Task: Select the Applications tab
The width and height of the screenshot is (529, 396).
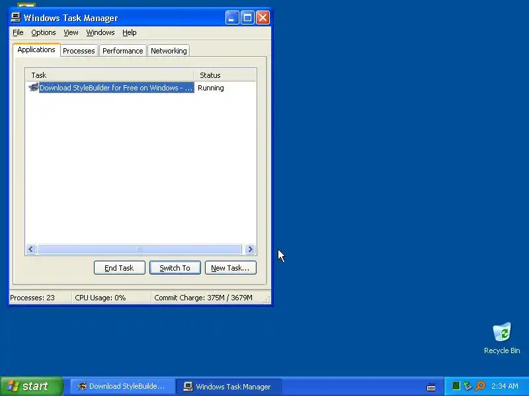Action: (x=36, y=50)
